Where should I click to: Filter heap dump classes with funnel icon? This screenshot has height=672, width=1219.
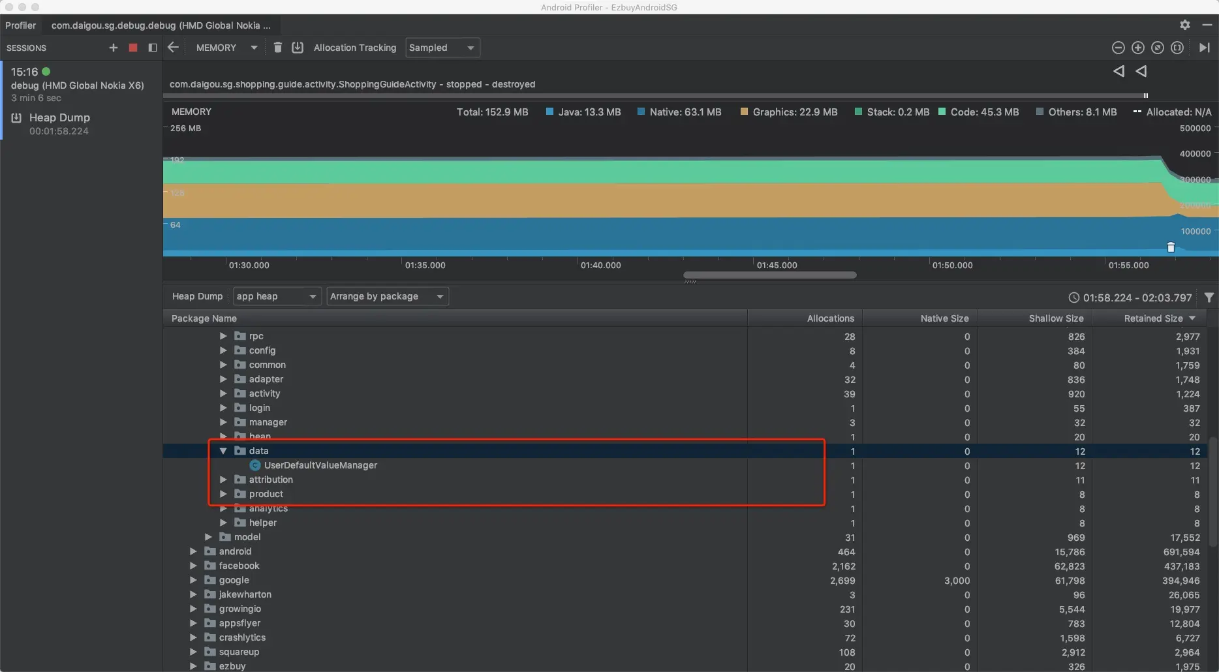(x=1209, y=298)
